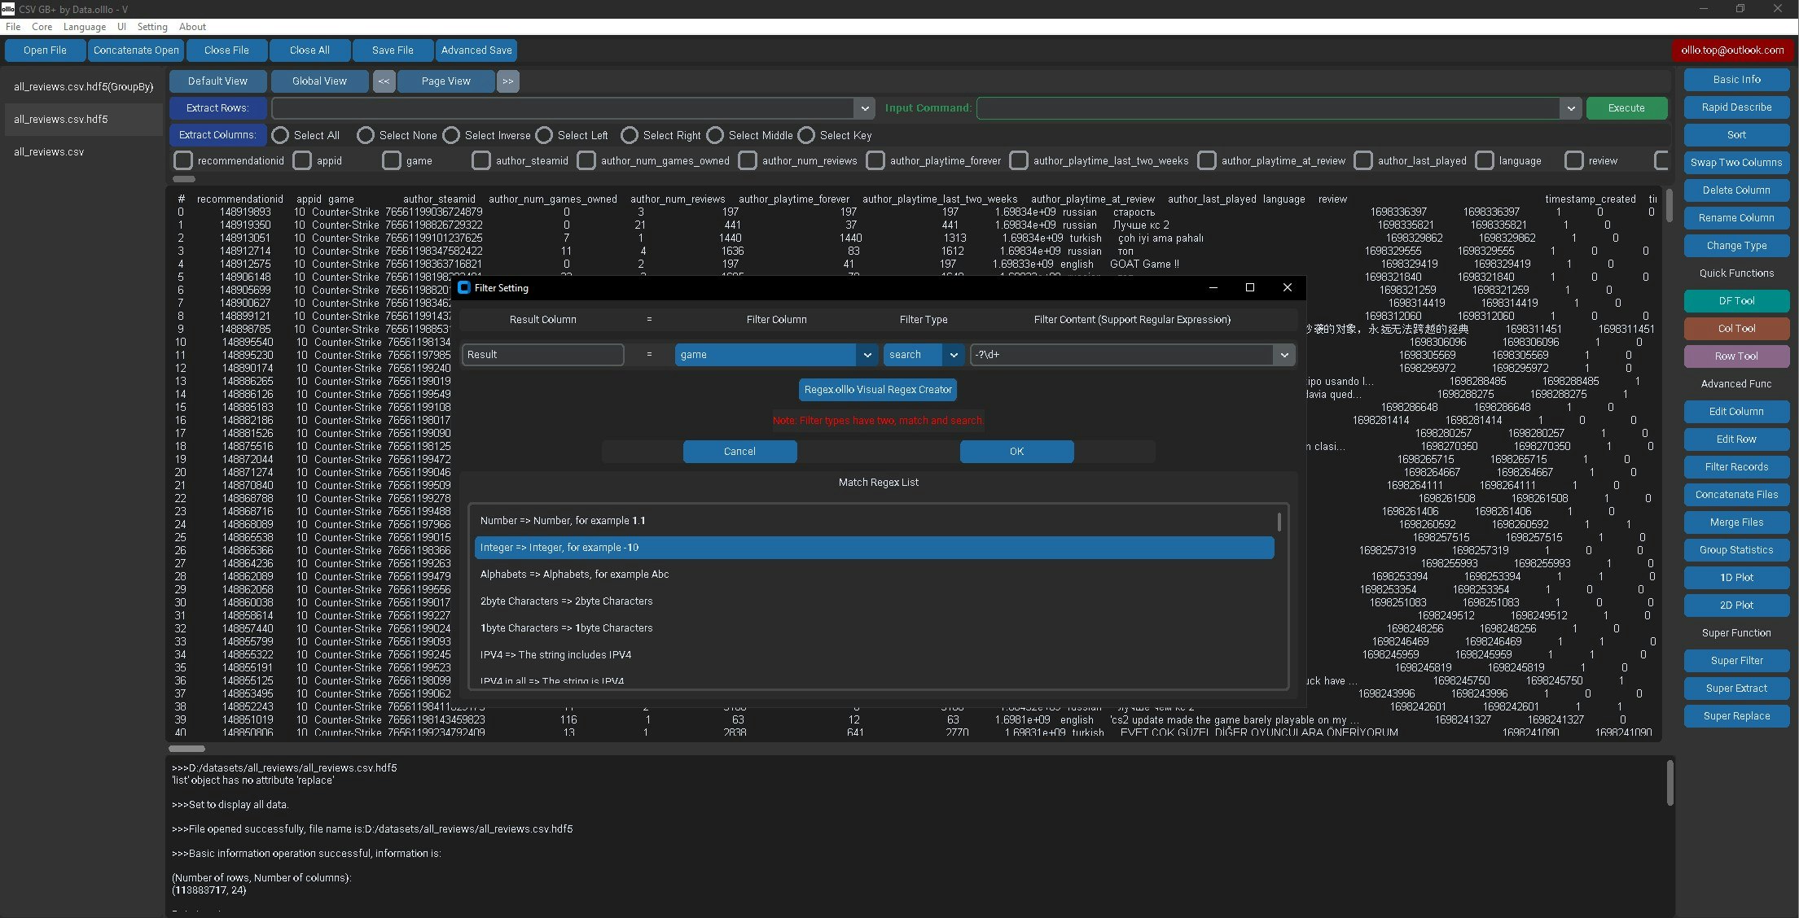Image resolution: width=1799 pixels, height=918 pixels.
Task: Tick the review column checkbox
Action: point(1574,160)
